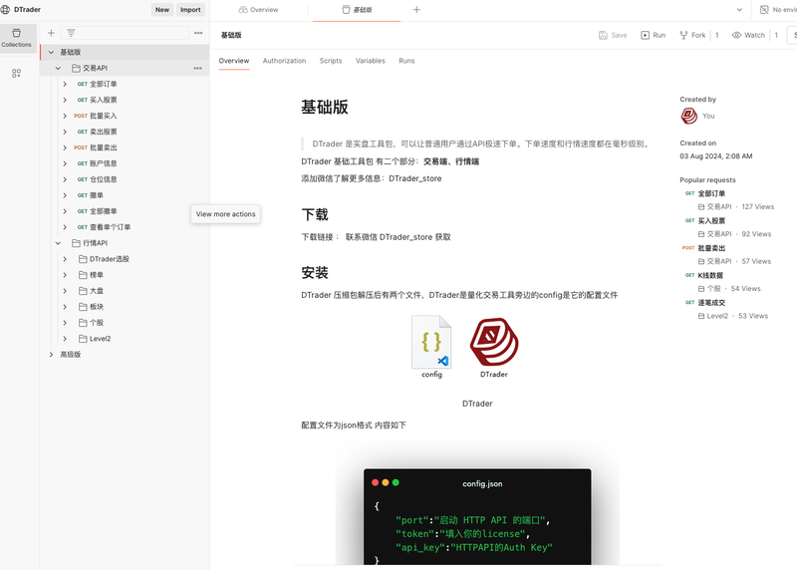Click the creator avatar icon
797x570 pixels.
click(x=688, y=116)
